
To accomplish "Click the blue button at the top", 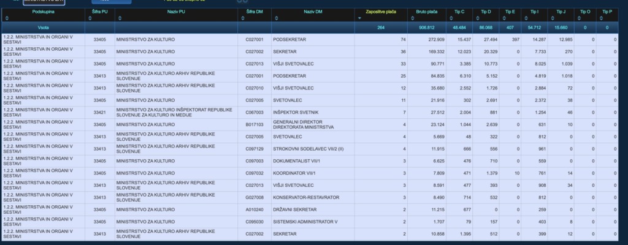I will 111,2.
